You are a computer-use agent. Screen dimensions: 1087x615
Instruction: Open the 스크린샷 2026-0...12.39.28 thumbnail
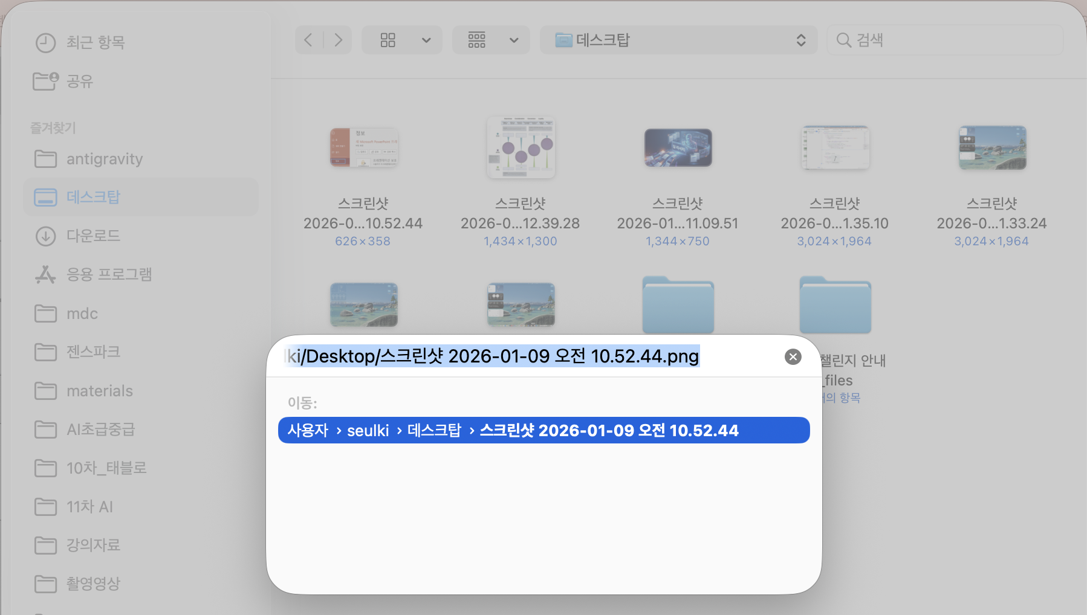pos(521,147)
